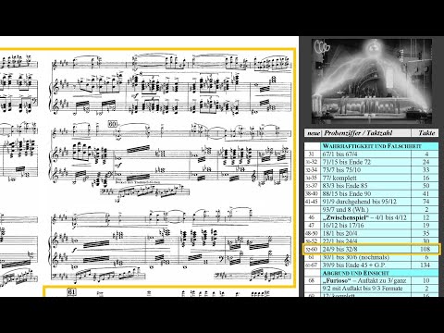The height and width of the screenshot is (333, 444).
Task: Click the 'Probenziffer / Taktzahl' column header
Action: pos(358,133)
